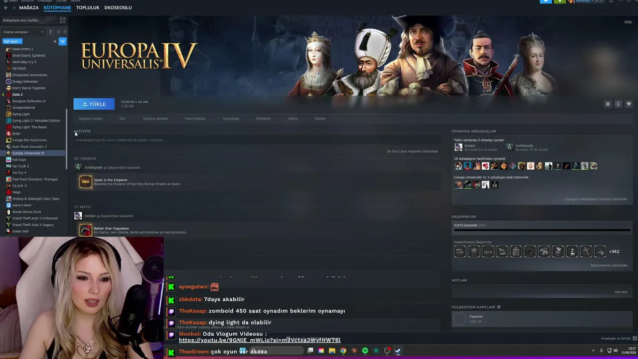Open the Atölye link
This screenshot has height=359, width=638.
click(293, 119)
